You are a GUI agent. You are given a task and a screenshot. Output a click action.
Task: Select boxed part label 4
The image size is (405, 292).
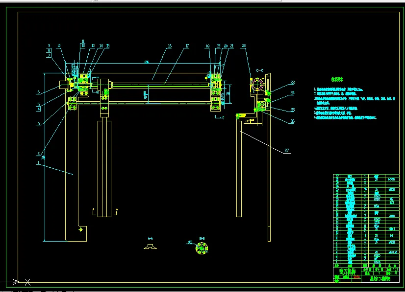(39, 109)
